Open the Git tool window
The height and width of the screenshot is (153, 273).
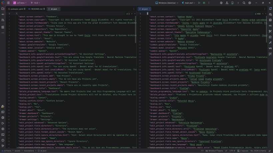click(x=3, y=146)
